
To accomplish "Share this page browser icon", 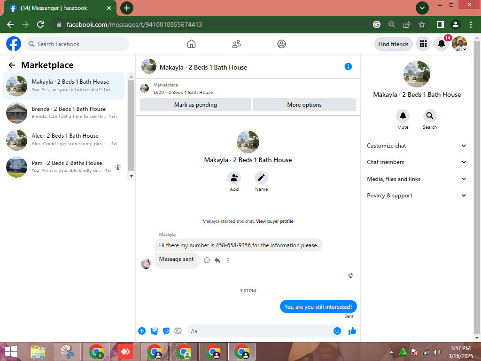I will point(407,24).
